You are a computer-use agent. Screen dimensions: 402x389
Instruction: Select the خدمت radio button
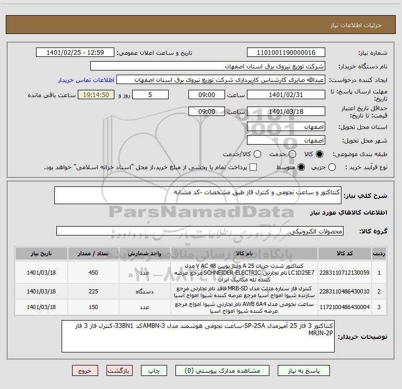292,154
